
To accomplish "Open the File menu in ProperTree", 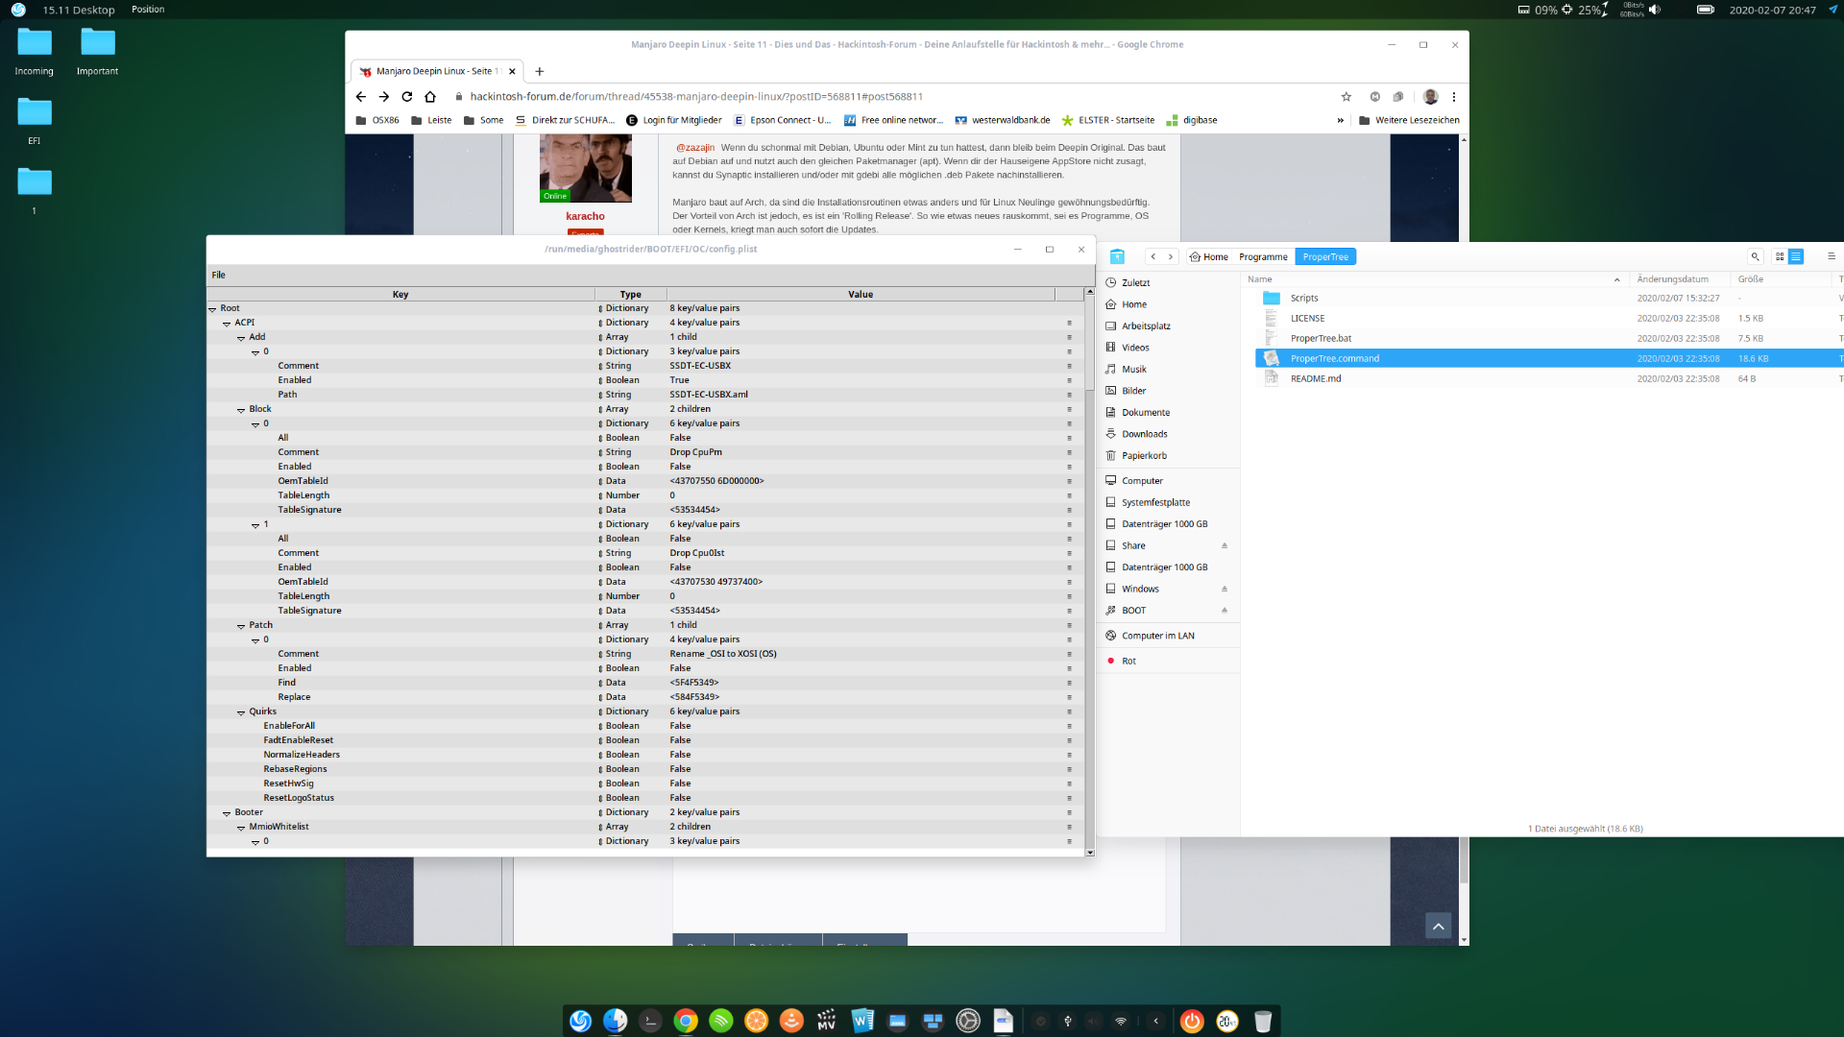I will pos(218,275).
